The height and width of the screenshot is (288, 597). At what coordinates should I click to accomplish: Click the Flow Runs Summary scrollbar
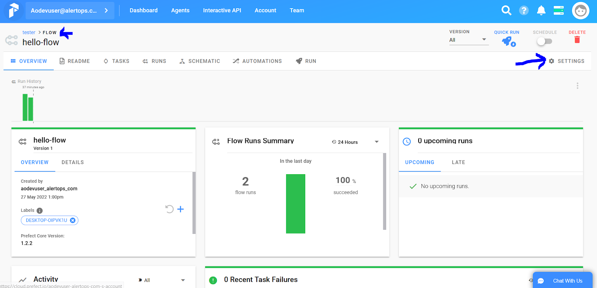[384, 191]
